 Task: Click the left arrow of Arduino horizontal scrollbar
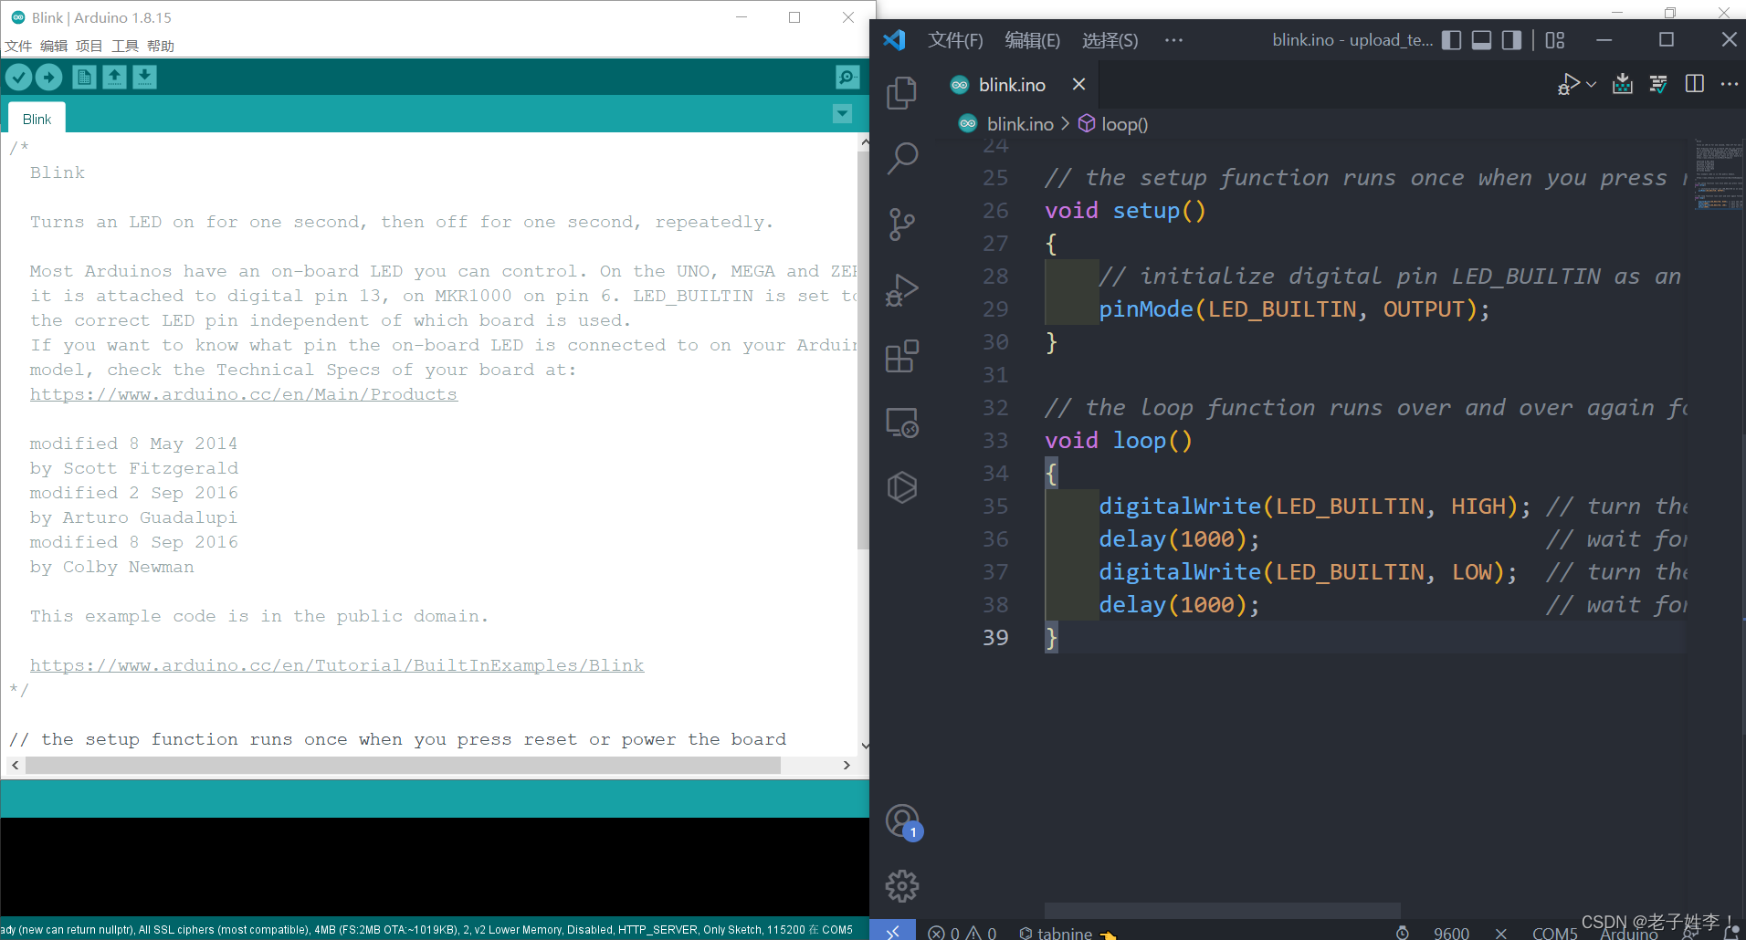tap(16, 765)
